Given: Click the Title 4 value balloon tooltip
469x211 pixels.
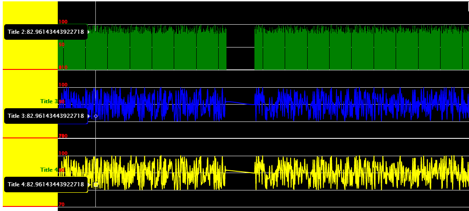Looking at the screenshot, I should pos(46,185).
